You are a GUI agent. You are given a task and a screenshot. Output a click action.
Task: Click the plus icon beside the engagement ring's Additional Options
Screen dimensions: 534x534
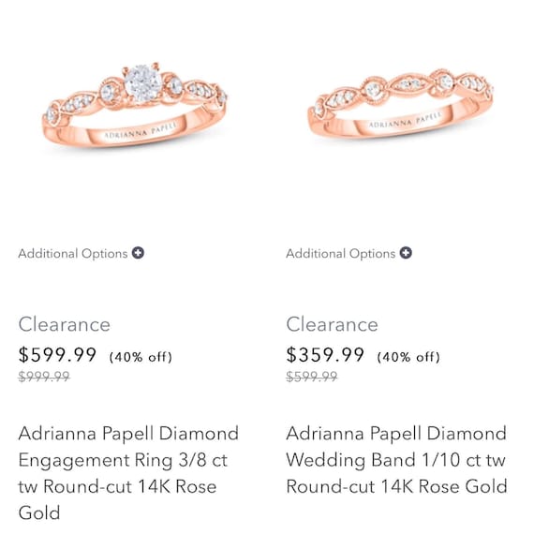point(138,253)
